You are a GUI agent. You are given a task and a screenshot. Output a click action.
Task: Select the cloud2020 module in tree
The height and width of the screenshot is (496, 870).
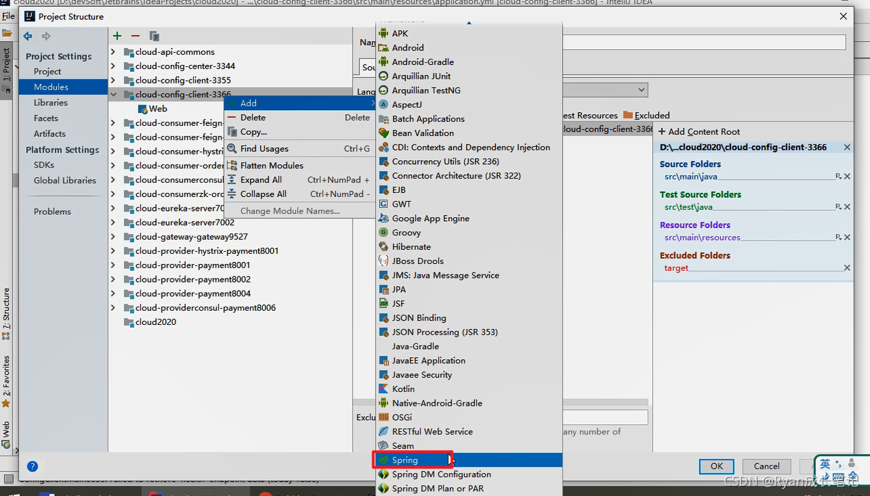[x=155, y=322]
